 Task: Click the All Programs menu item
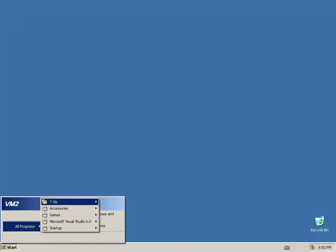click(x=22, y=226)
